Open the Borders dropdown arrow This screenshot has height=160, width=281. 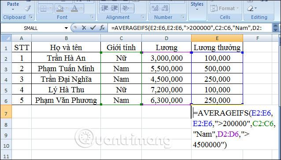tap(50, 8)
